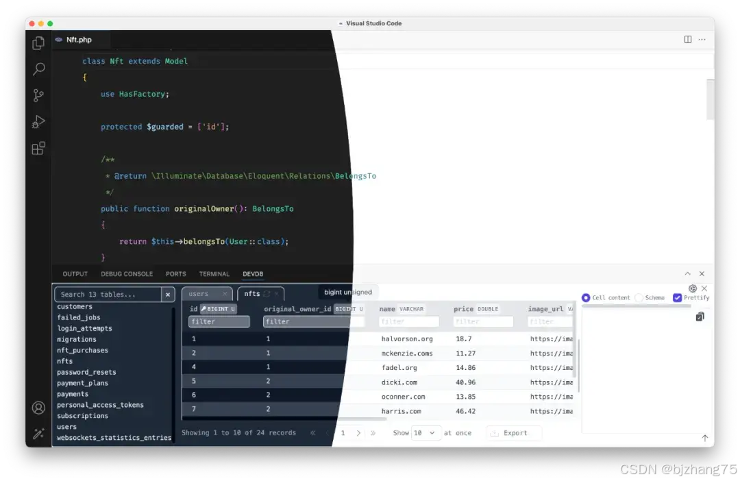The image size is (740, 481).
Task: Clear the table search box
Action: [168, 295]
